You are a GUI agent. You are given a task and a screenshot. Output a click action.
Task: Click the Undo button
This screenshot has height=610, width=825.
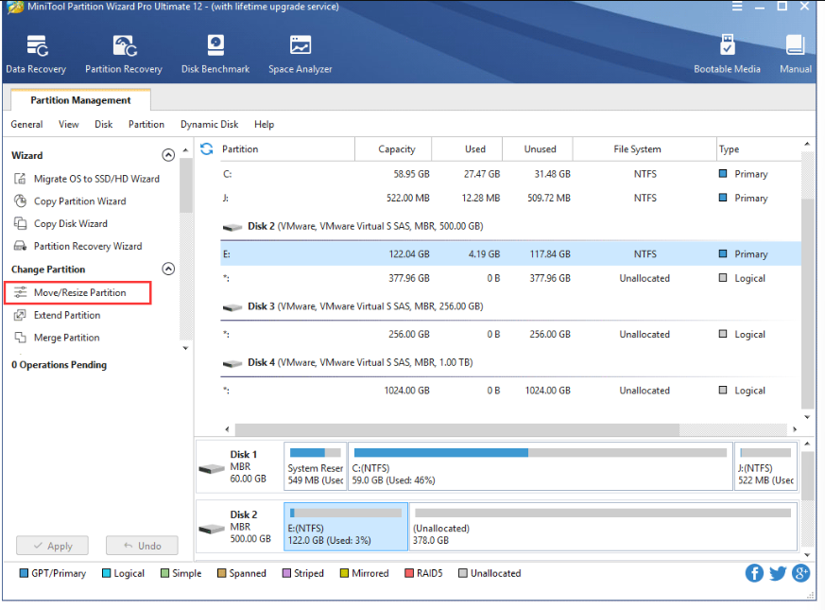point(142,546)
